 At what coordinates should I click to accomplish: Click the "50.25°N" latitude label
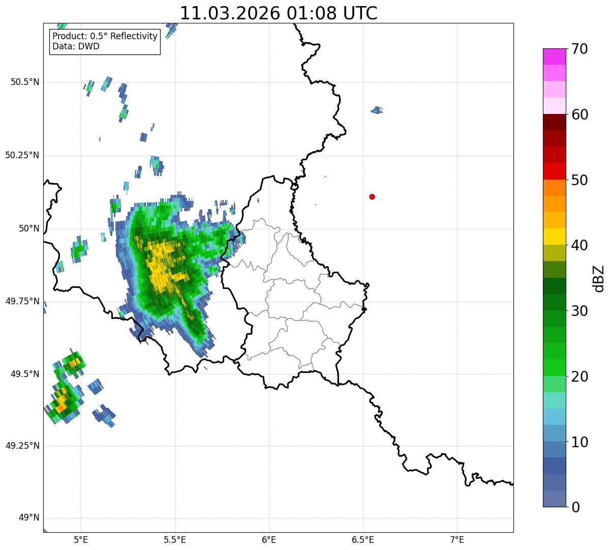[x=22, y=155]
